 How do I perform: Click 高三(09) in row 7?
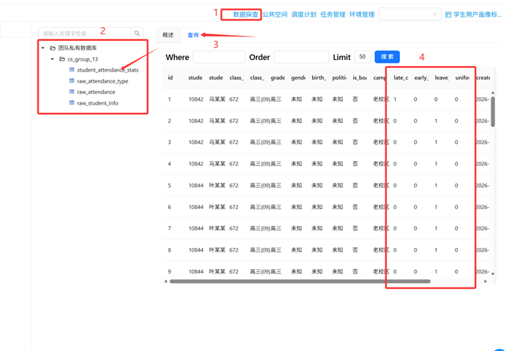(260, 228)
